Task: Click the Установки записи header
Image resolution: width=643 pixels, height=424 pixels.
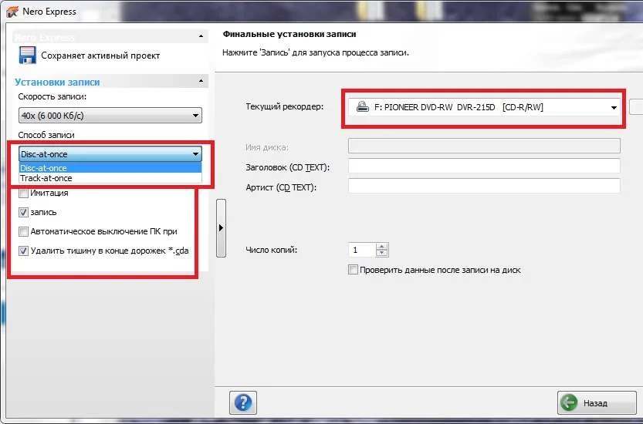Action: pos(57,82)
